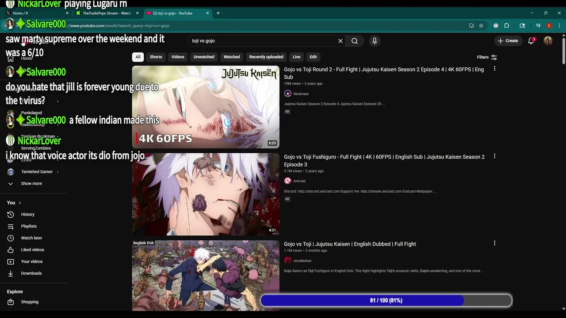Open the Chrome profile S icon
566x318 pixels.
(549, 26)
